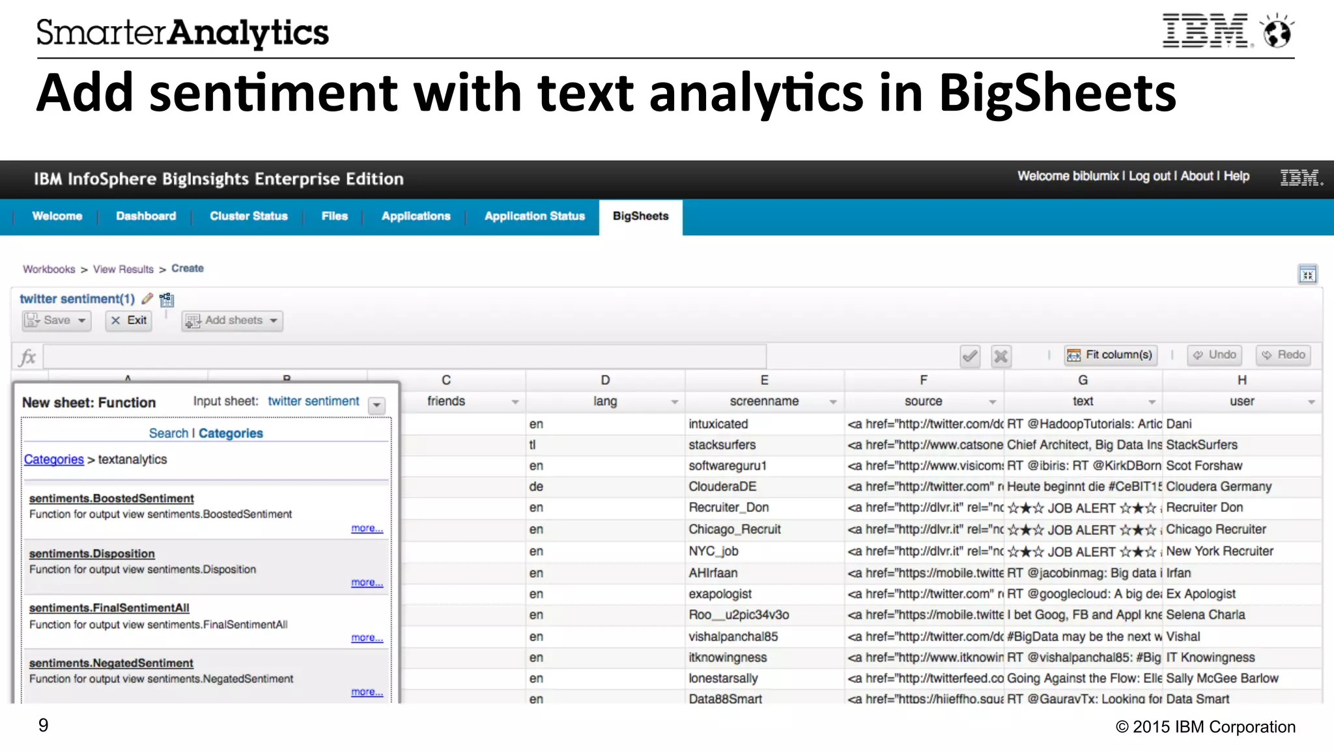This screenshot has height=751, width=1334.
Task: Click the View Results breadcrumb
Action: (123, 269)
